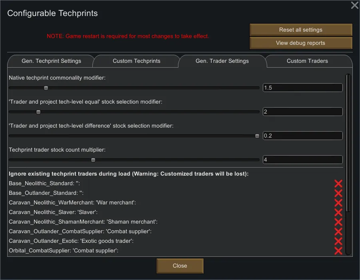Switch to Gen. Techprint Settings tab
Viewport: 360px width, 280px height.
(x=51, y=61)
